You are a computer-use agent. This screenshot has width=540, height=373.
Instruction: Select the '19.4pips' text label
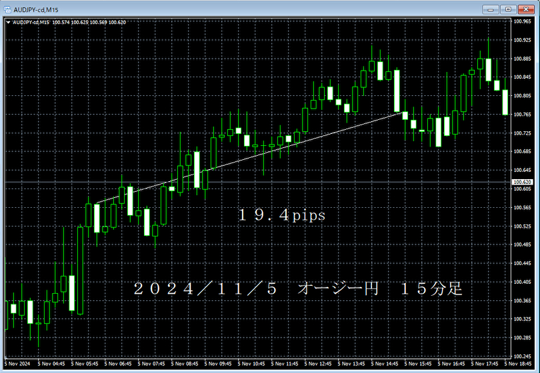pyautogui.click(x=281, y=215)
